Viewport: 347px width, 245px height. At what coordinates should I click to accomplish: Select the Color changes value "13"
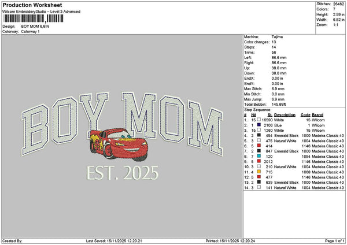point(274,42)
